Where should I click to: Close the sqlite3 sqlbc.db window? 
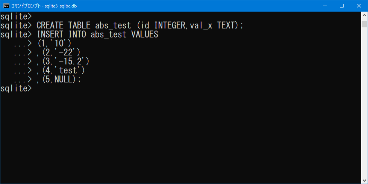359,6
